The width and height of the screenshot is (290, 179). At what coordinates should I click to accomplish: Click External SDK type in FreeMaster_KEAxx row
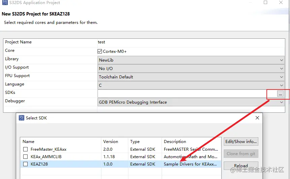pos(143,149)
